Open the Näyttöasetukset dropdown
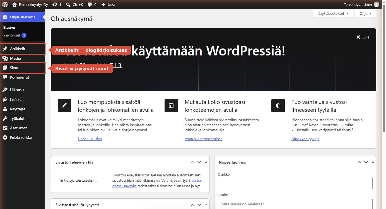This screenshot has width=386, height=209. tap(333, 13)
